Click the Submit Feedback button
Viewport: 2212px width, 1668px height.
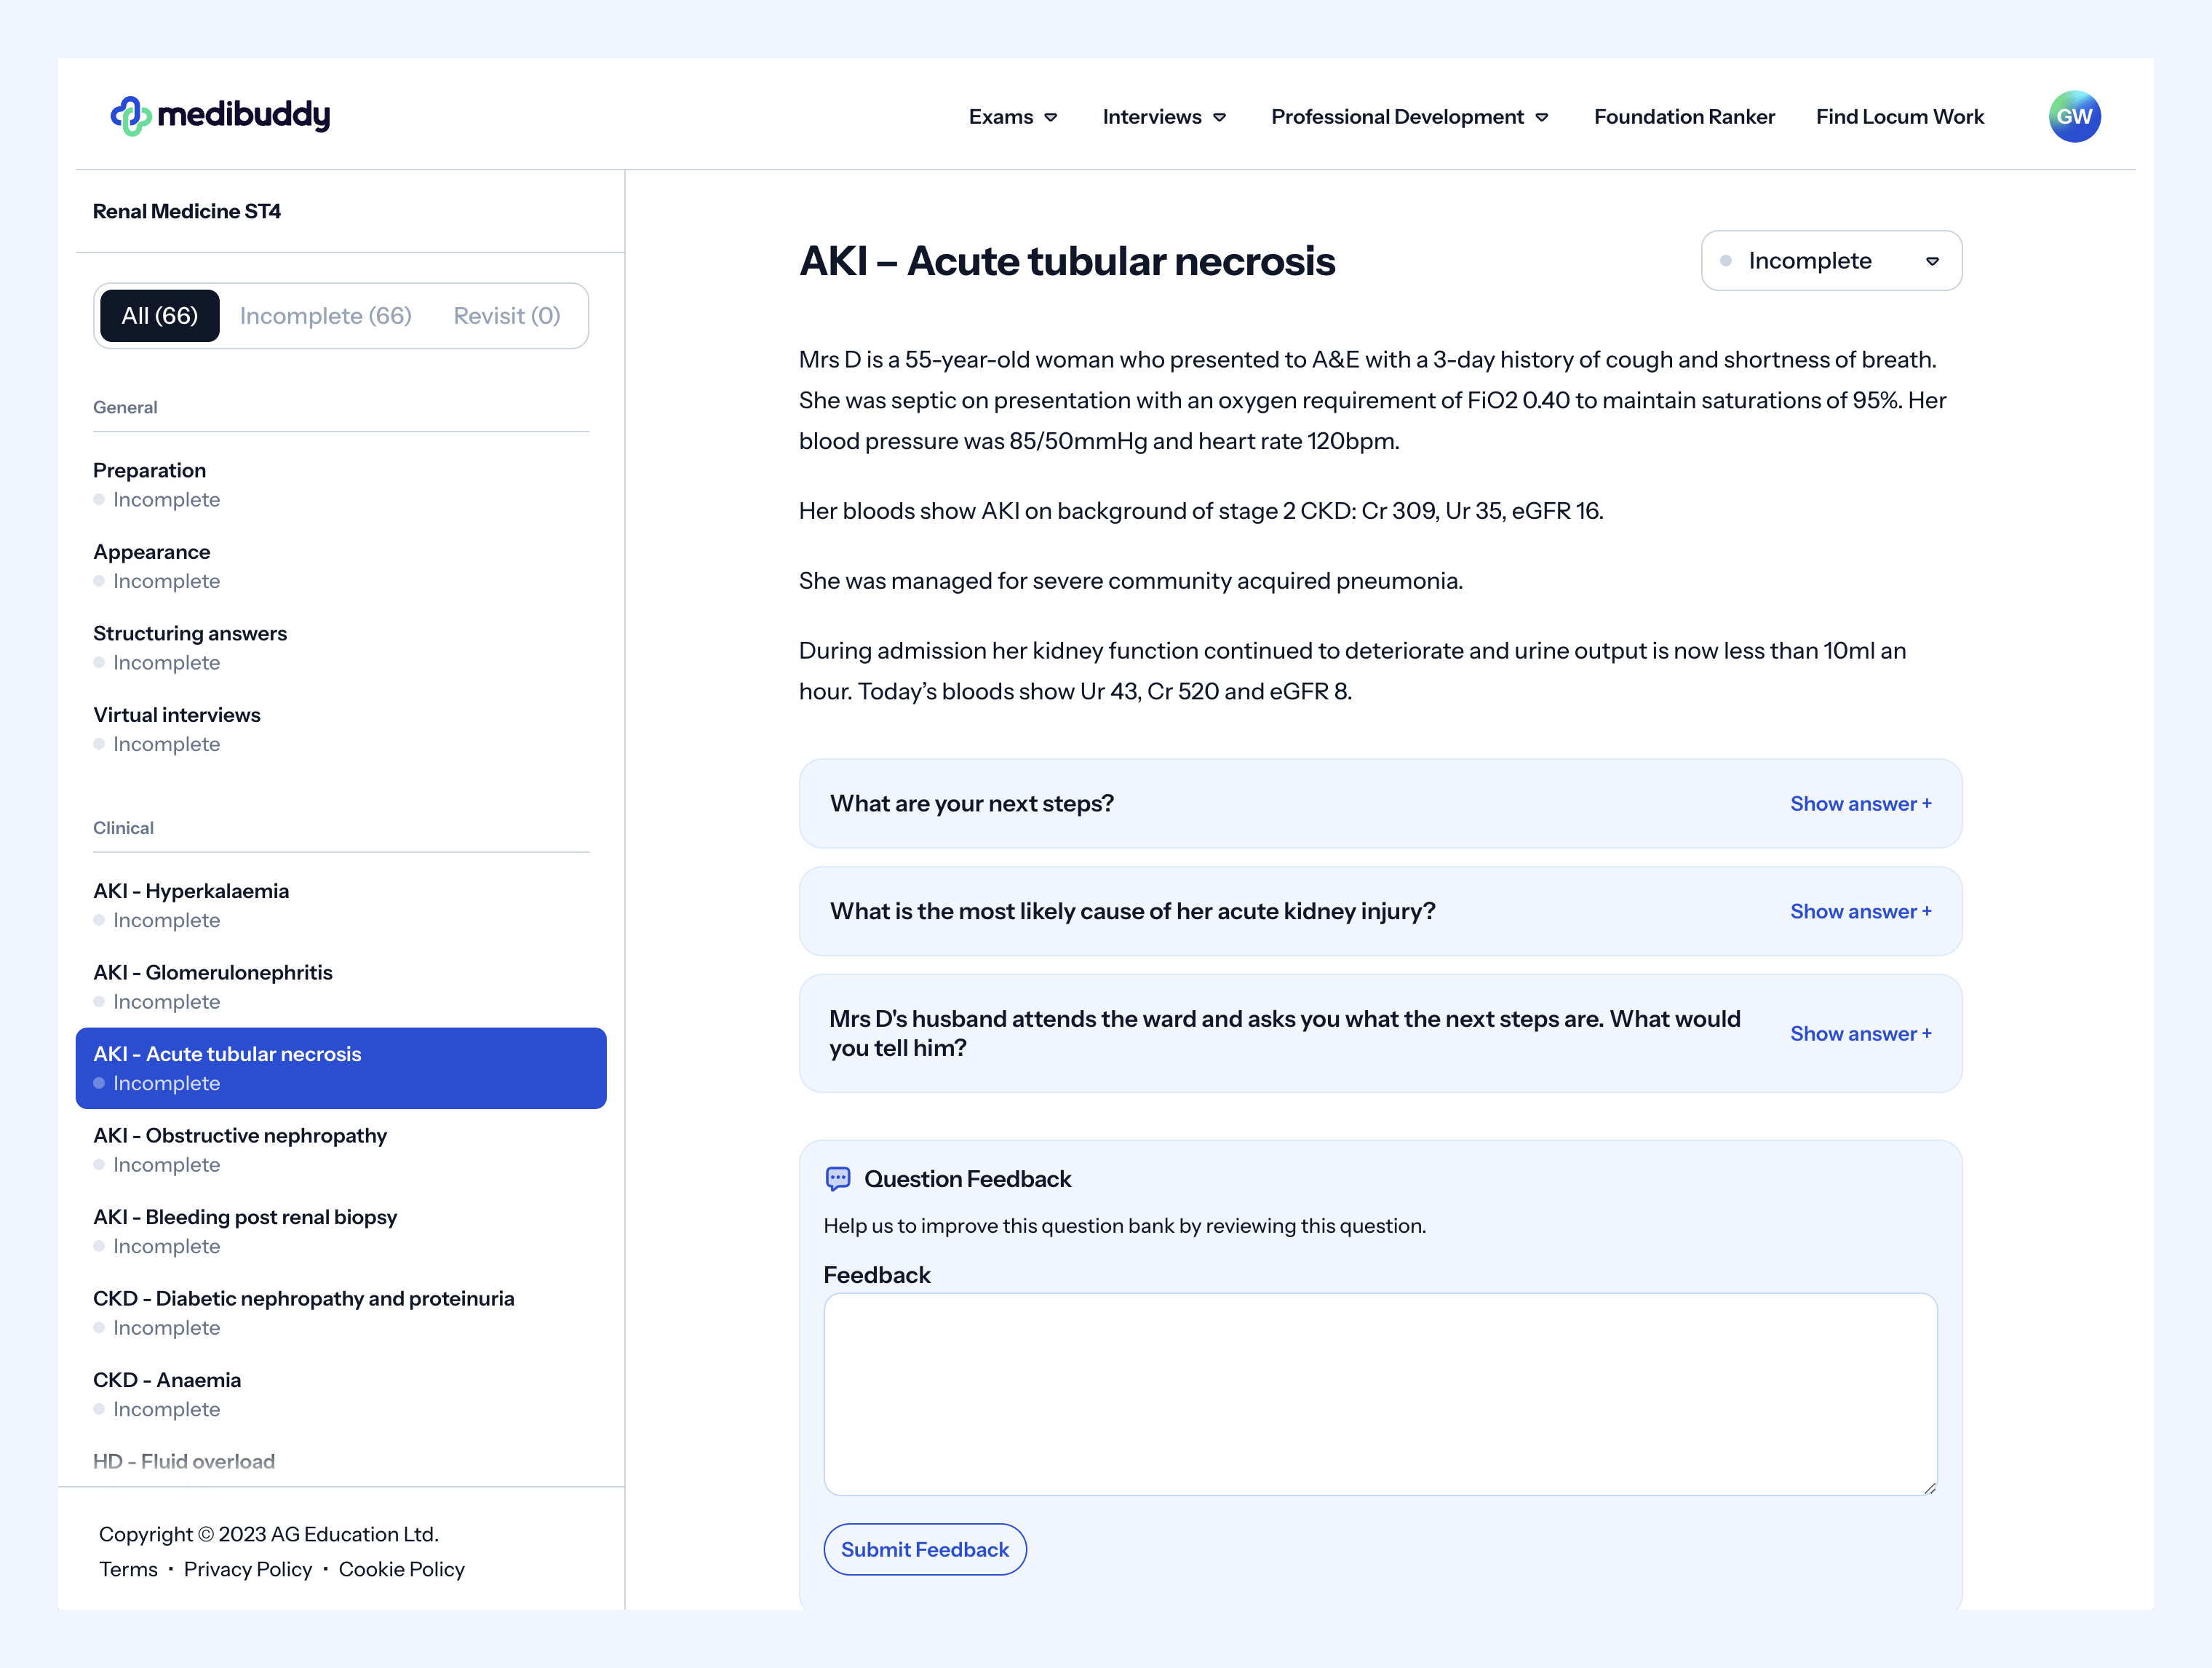(x=925, y=1549)
